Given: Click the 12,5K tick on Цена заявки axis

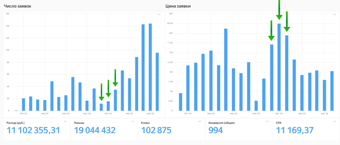Looking at the screenshot, I should [170, 62].
